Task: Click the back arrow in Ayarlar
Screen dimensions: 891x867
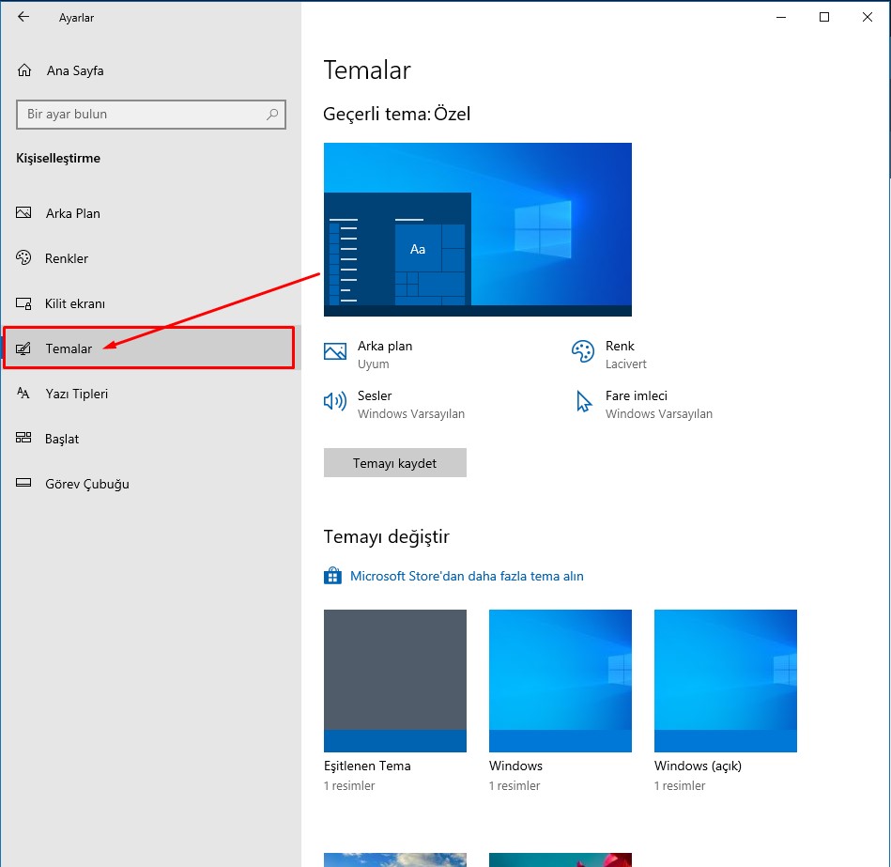Action: click(x=23, y=17)
